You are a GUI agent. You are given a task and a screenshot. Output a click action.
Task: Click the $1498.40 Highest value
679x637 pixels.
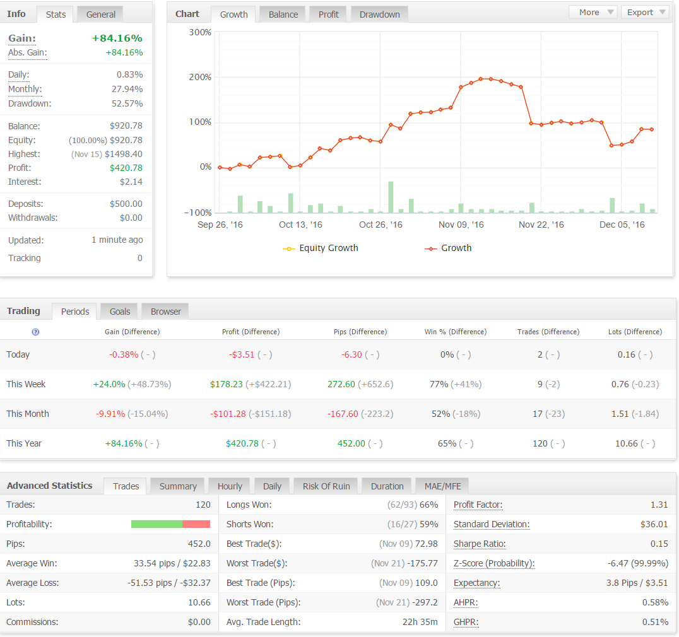pyautogui.click(x=124, y=154)
